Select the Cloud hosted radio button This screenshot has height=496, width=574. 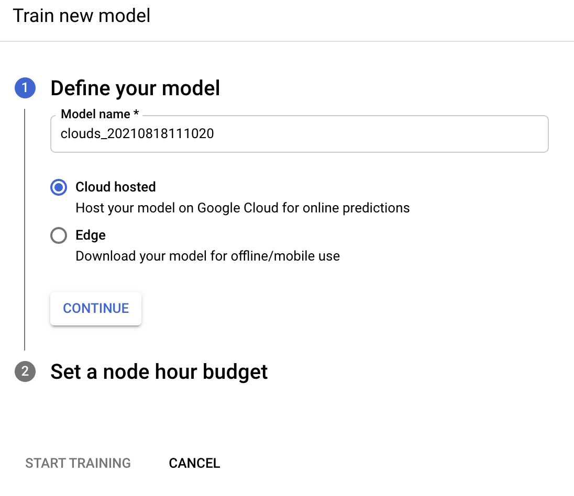(59, 187)
